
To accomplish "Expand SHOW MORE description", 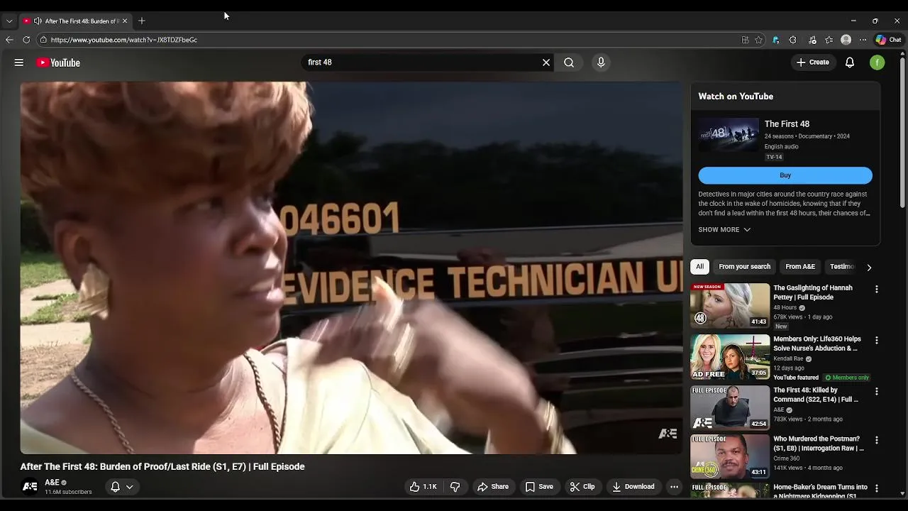I will 724,230.
